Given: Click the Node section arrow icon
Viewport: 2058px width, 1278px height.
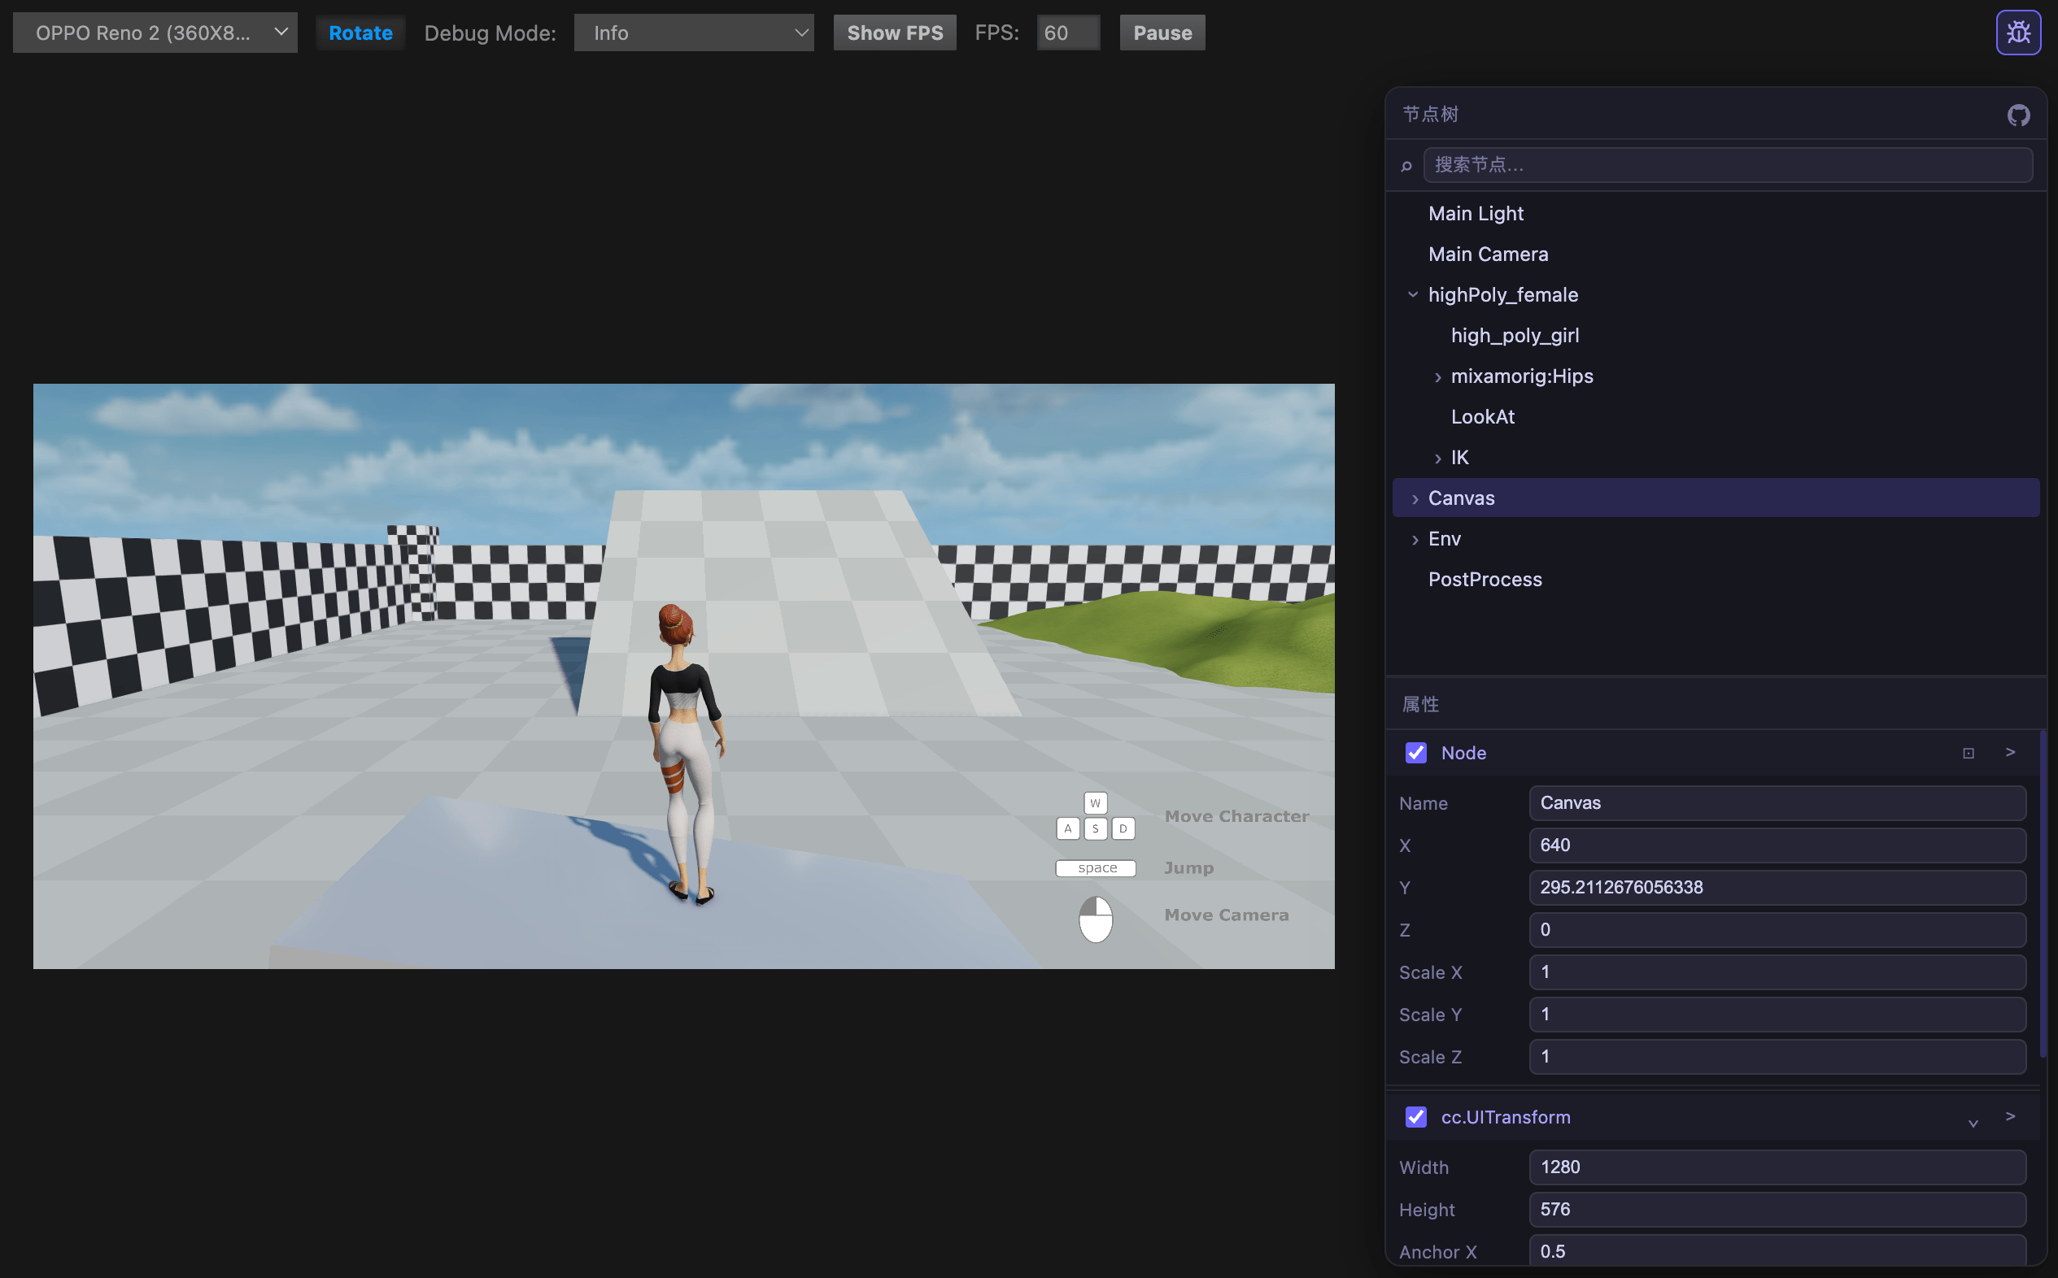Looking at the screenshot, I should 2010,752.
